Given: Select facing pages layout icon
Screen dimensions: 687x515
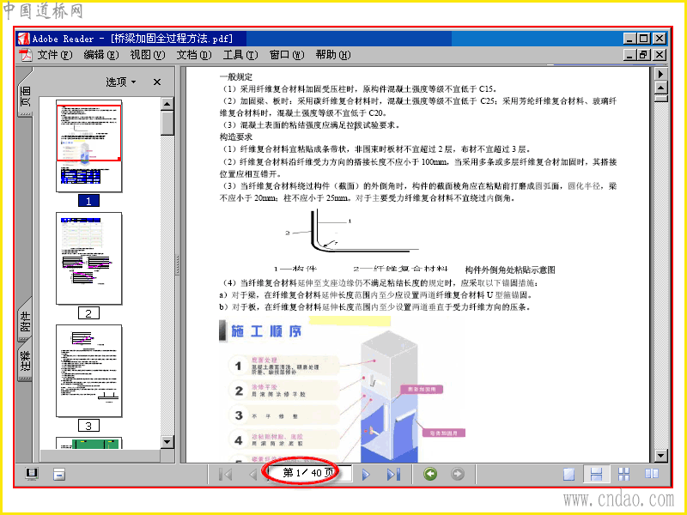Looking at the screenshot, I should [x=652, y=474].
